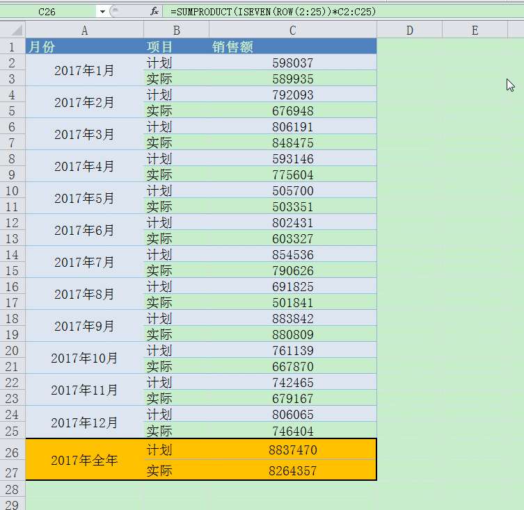524x510 pixels.
Task: Click the Select All corner triangle
Action: pos(17,31)
